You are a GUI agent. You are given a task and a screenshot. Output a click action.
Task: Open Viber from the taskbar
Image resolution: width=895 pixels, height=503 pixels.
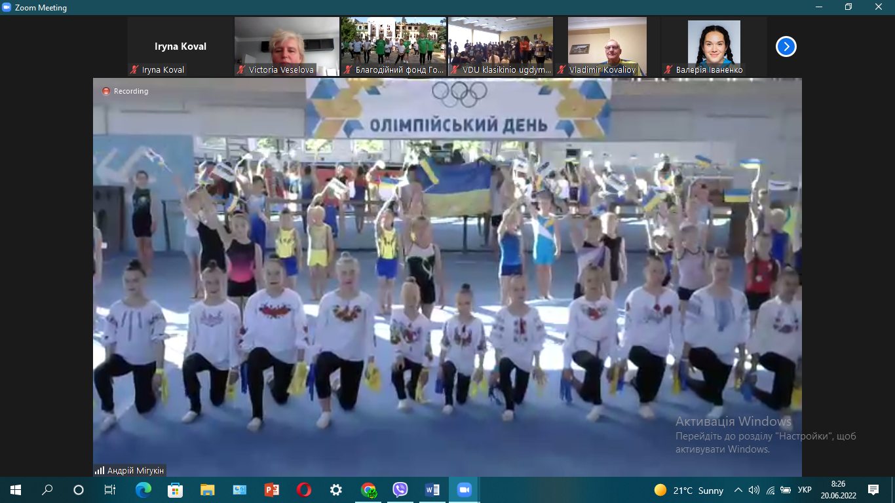pos(400,490)
